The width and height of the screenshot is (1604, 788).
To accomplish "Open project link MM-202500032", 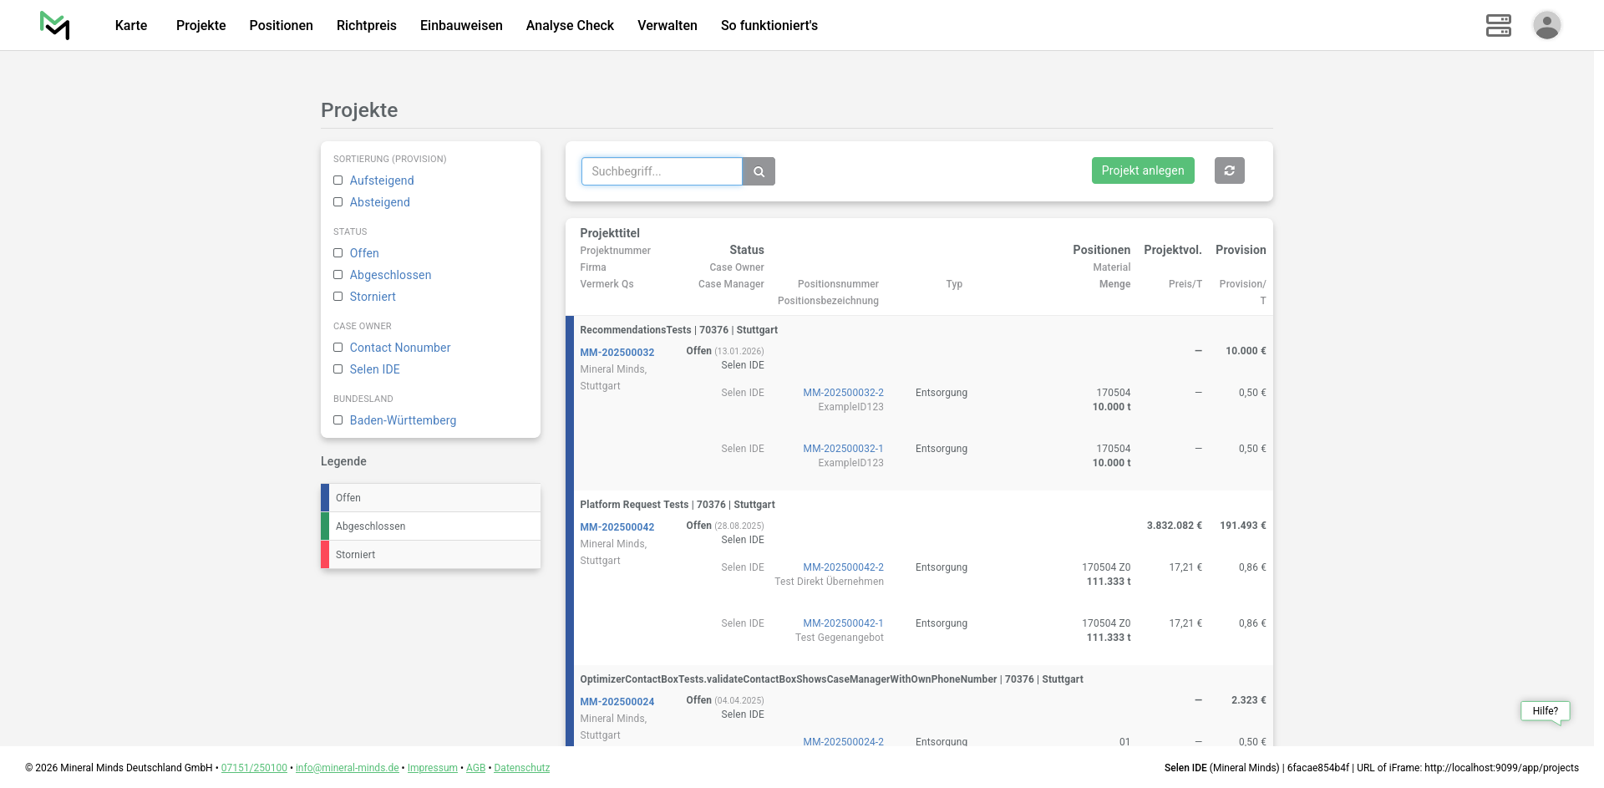I will coord(617,353).
